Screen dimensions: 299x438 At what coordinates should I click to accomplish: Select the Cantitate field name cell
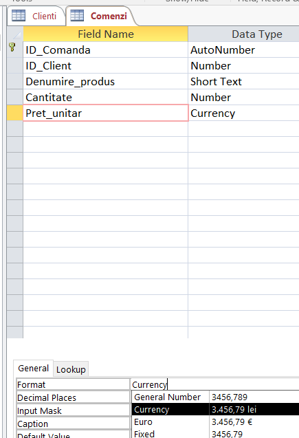[x=106, y=97]
